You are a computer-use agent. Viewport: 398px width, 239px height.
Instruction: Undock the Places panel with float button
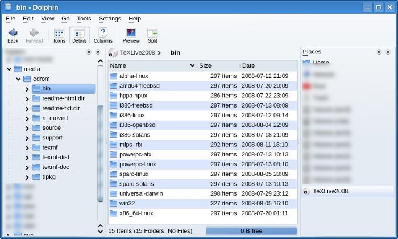(x=379, y=52)
